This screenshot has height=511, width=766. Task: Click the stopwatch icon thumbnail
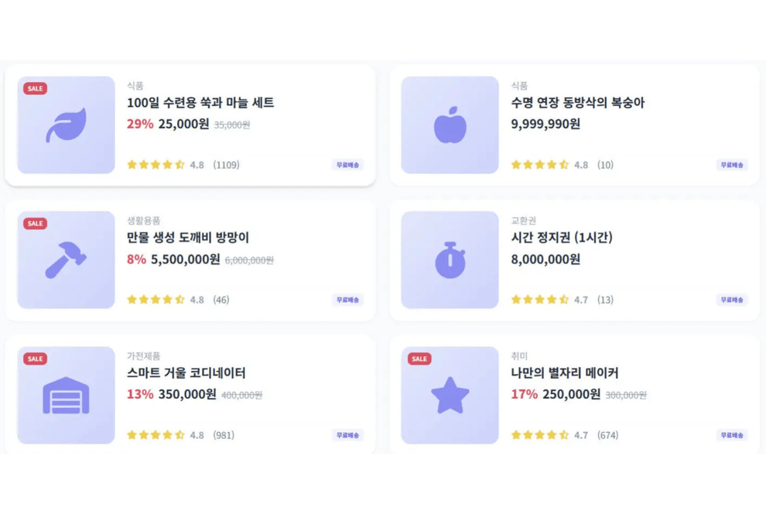(450, 259)
